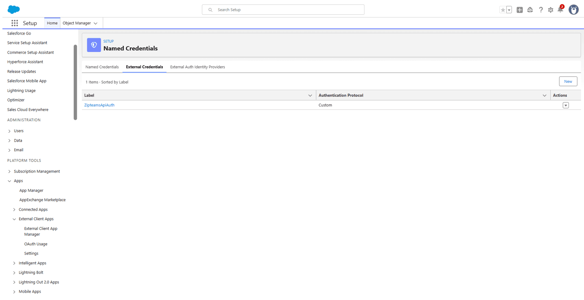Switch to the Named Credentials tab
Image resolution: width=584 pixels, height=300 pixels.
pyautogui.click(x=102, y=67)
